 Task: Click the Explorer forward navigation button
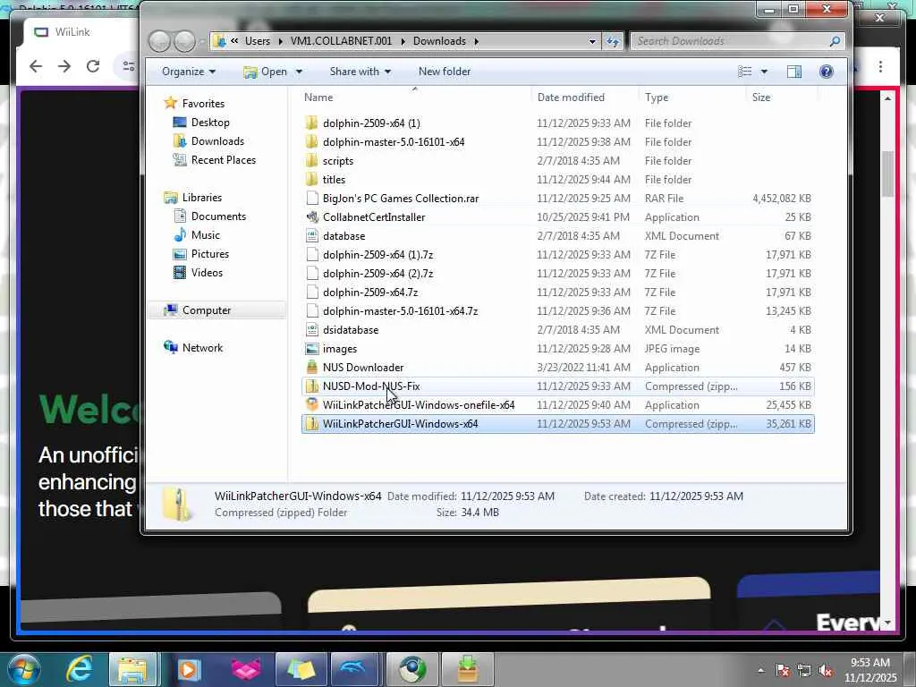(184, 41)
